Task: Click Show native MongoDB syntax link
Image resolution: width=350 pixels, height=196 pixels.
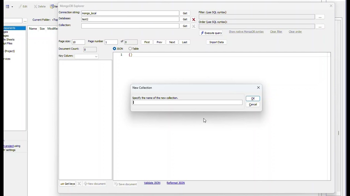Action: click(246, 32)
